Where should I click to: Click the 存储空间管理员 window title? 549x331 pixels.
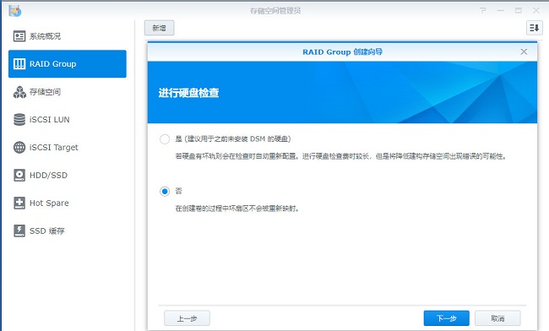(x=275, y=11)
